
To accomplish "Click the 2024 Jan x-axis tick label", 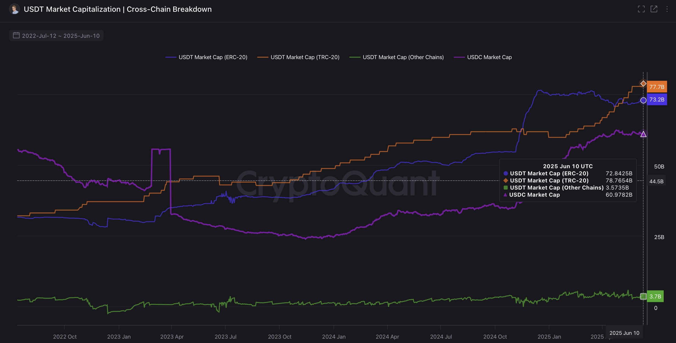I will 334,337.
